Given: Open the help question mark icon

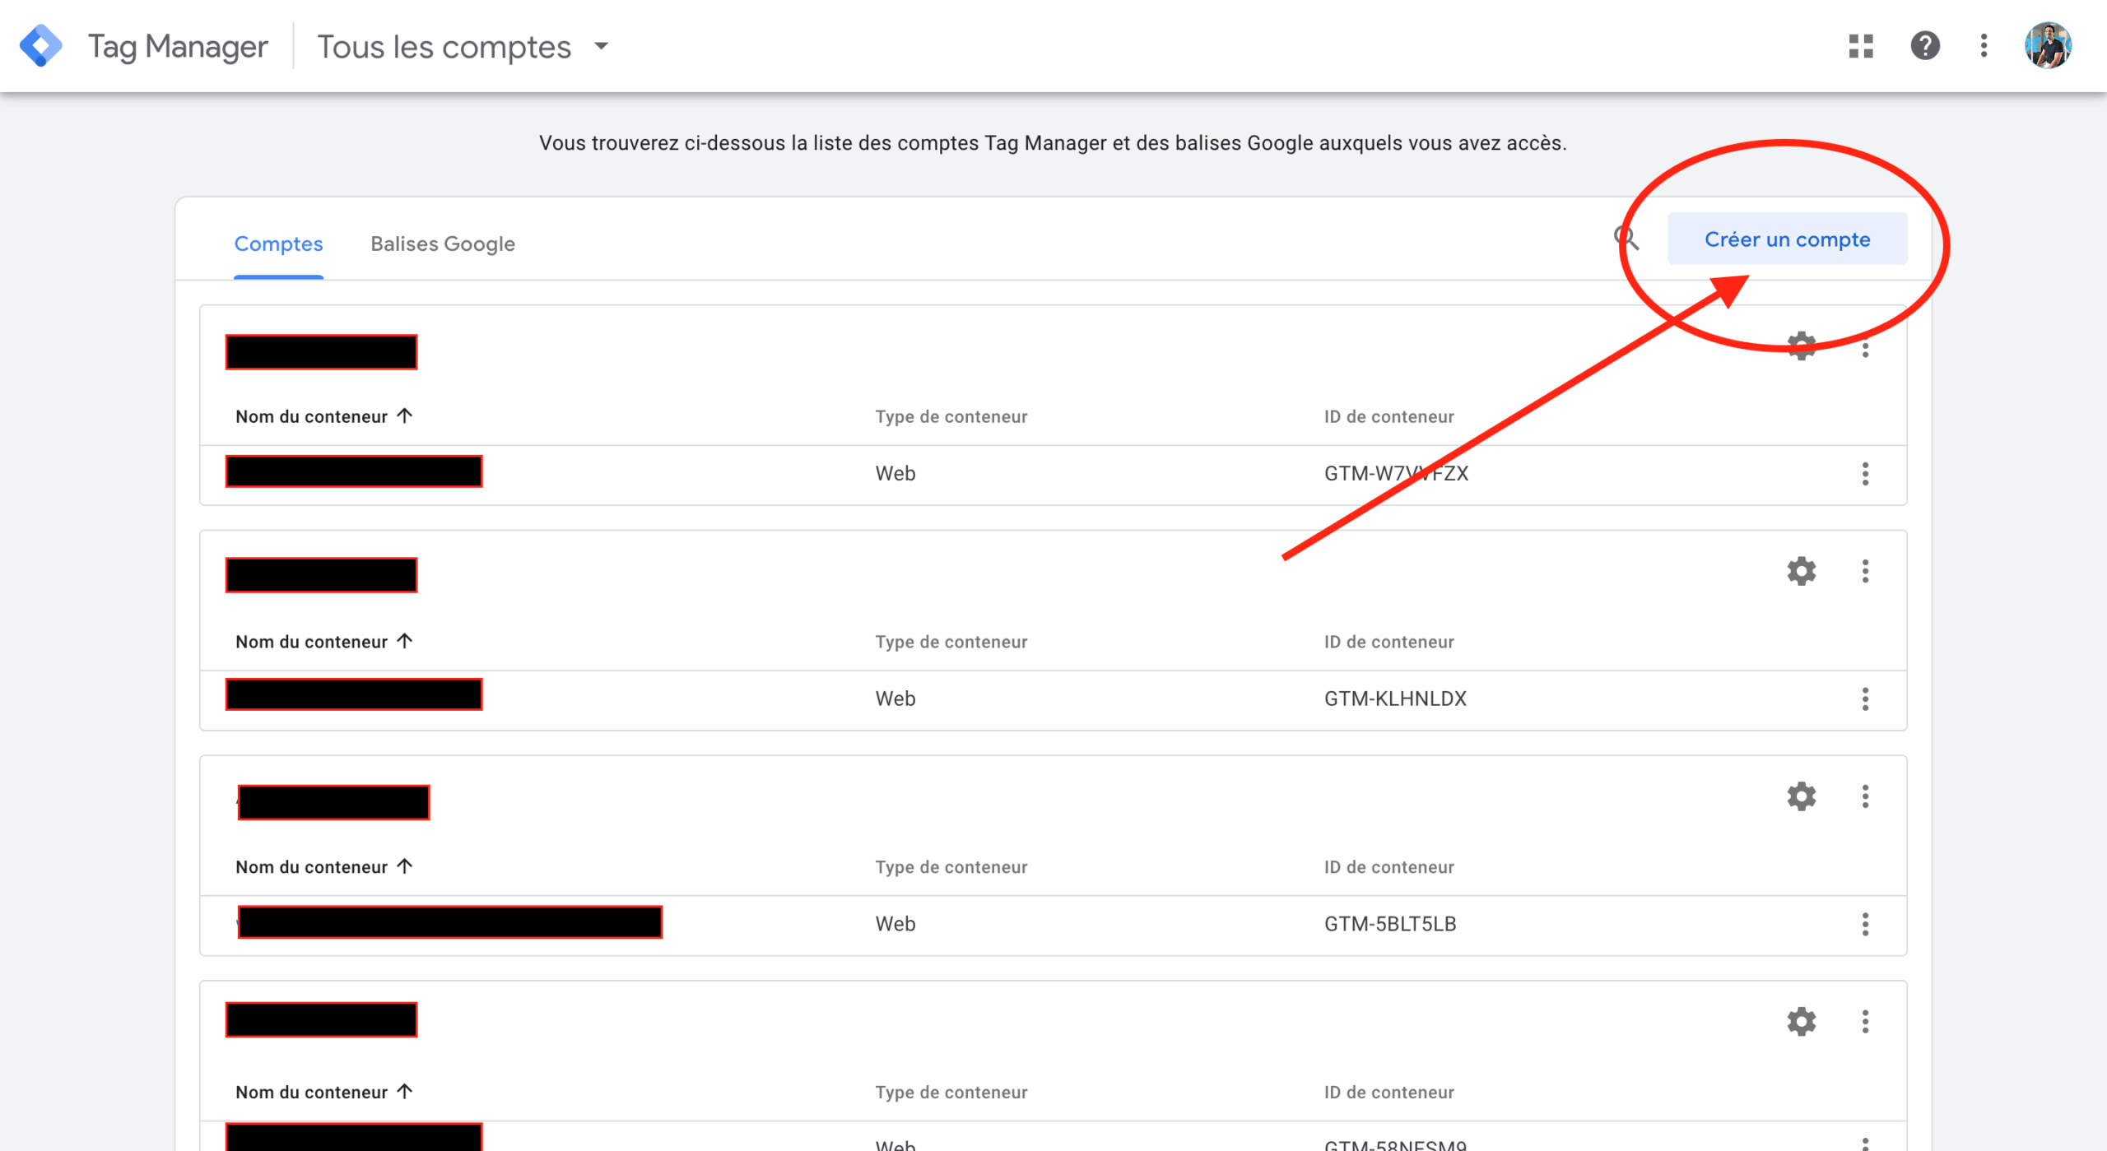Looking at the screenshot, I should click(1925, 45).
